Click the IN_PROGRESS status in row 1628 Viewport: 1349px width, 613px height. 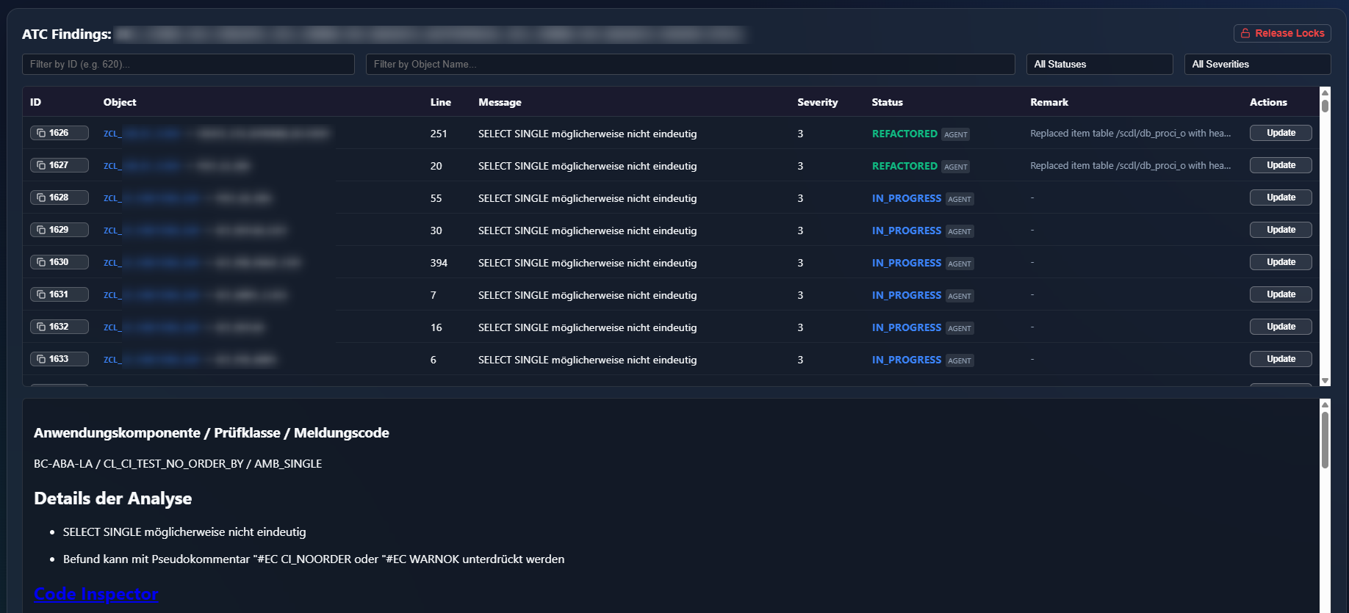[x=907, y=198]
